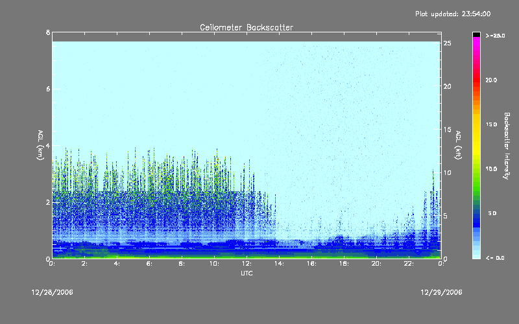Click the 'Ceilometer Backscatter' plot title
This screenshot has height=324, width=519.
[247, 27]
